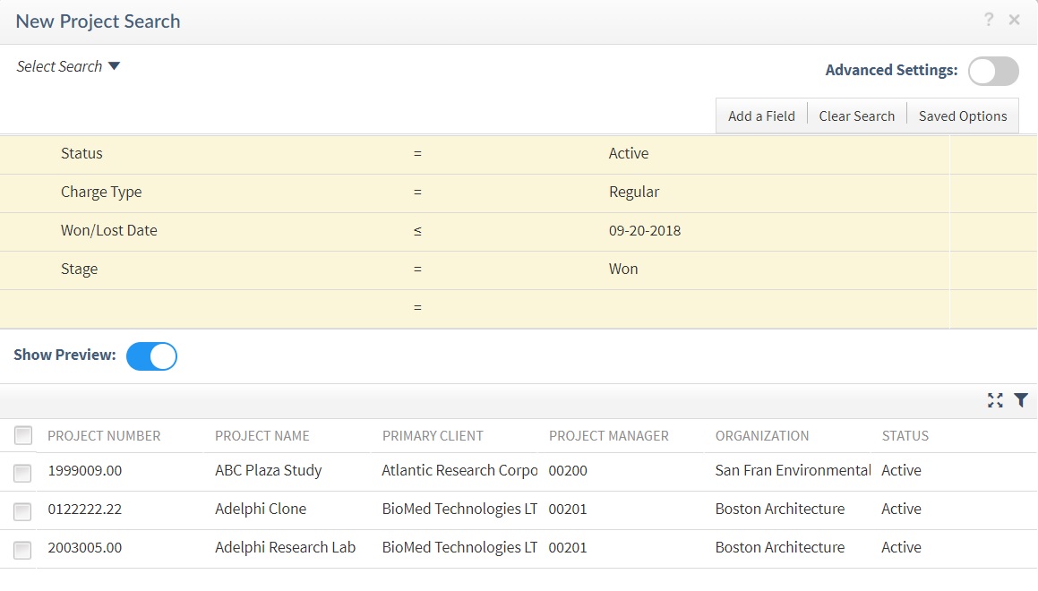Edit the Won/Lost Date value 09-20-2018

[x=645, y=231]
